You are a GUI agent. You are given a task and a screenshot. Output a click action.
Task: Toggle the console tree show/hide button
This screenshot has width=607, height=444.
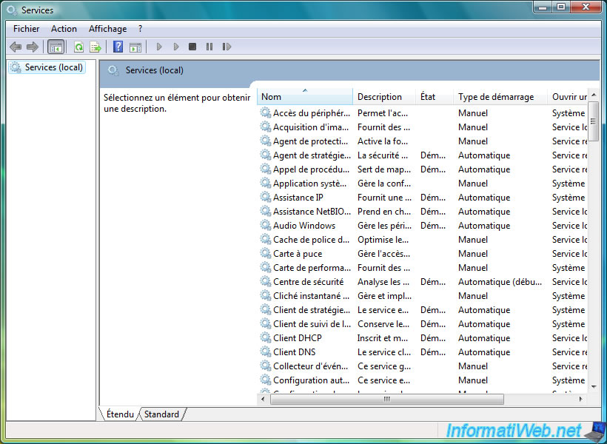click(x=56, y=47)
